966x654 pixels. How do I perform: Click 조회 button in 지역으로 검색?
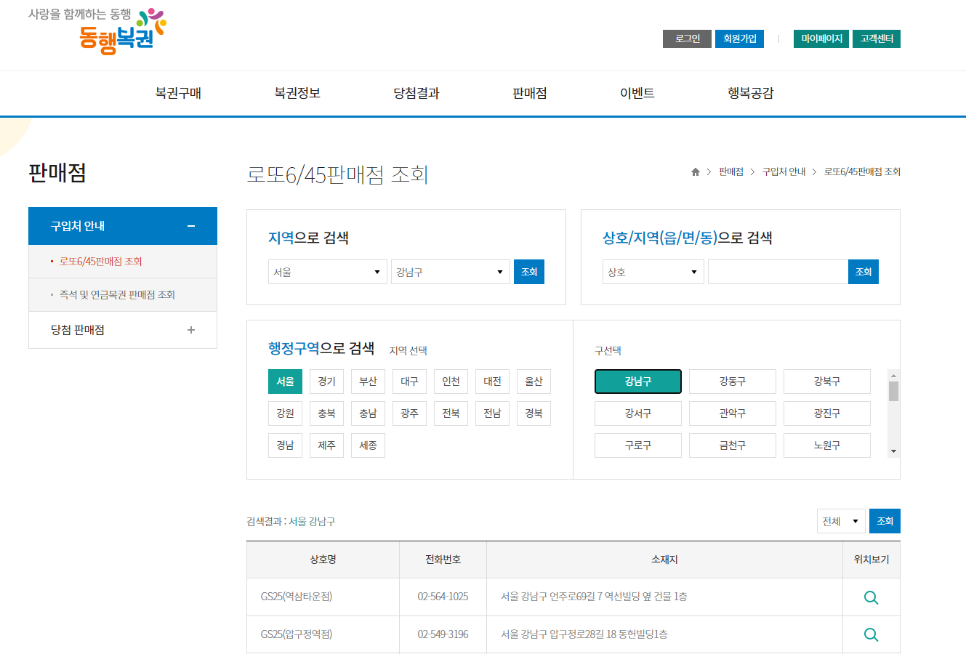pyautogui.click(x=529, y=272)
